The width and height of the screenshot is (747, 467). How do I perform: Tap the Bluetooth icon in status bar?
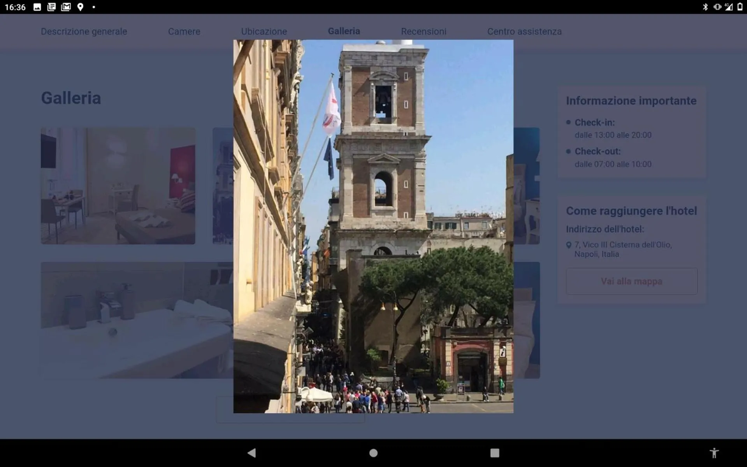(705, 7)
